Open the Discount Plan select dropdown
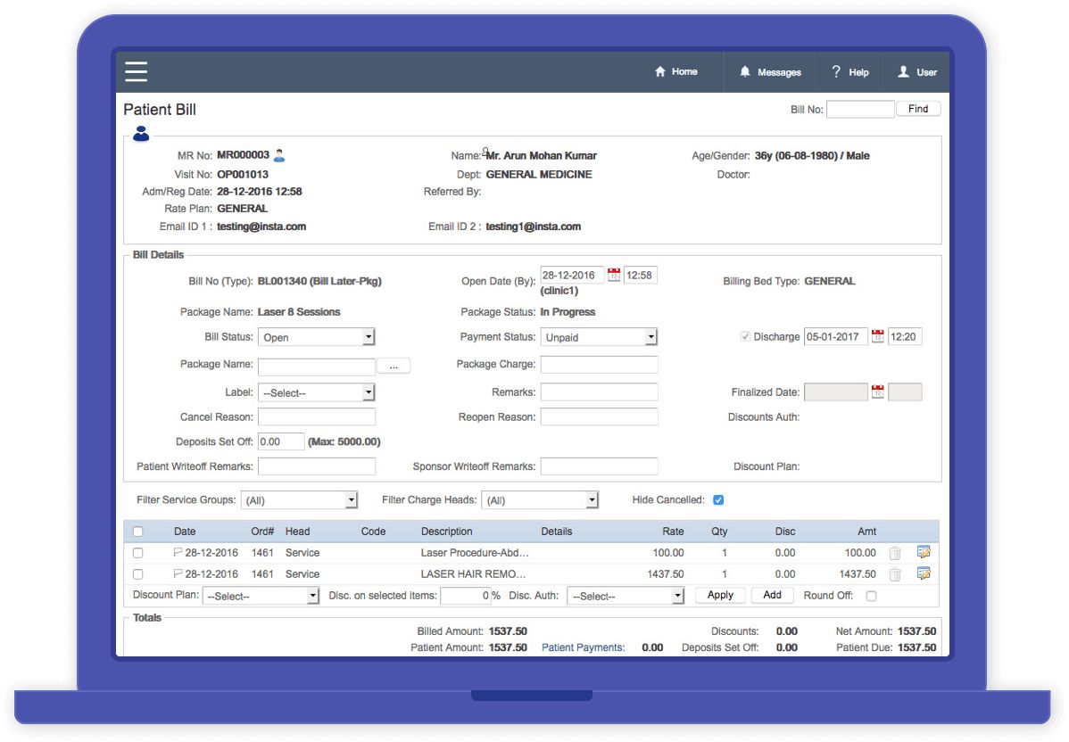Viewport: 1069px width, 742px height. [x=261, y=597]
